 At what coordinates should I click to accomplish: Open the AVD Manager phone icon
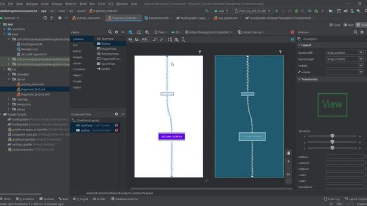pos(352,11)
